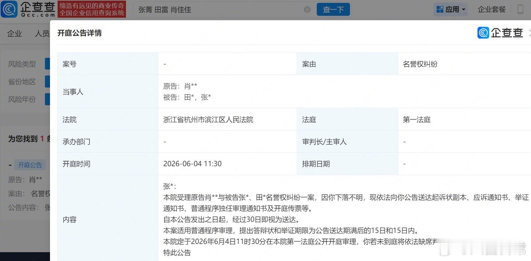Click the 开庭公告详情 dialog title

tap(79, 33)
